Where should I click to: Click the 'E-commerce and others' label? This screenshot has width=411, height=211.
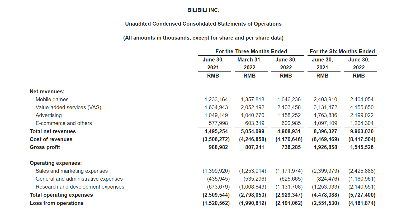(x=64, y=123)
